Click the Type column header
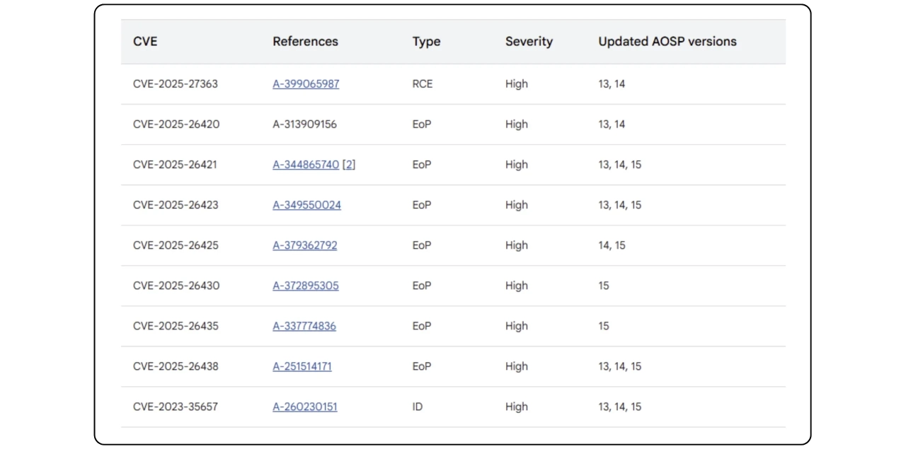 (x=426, y=42)
